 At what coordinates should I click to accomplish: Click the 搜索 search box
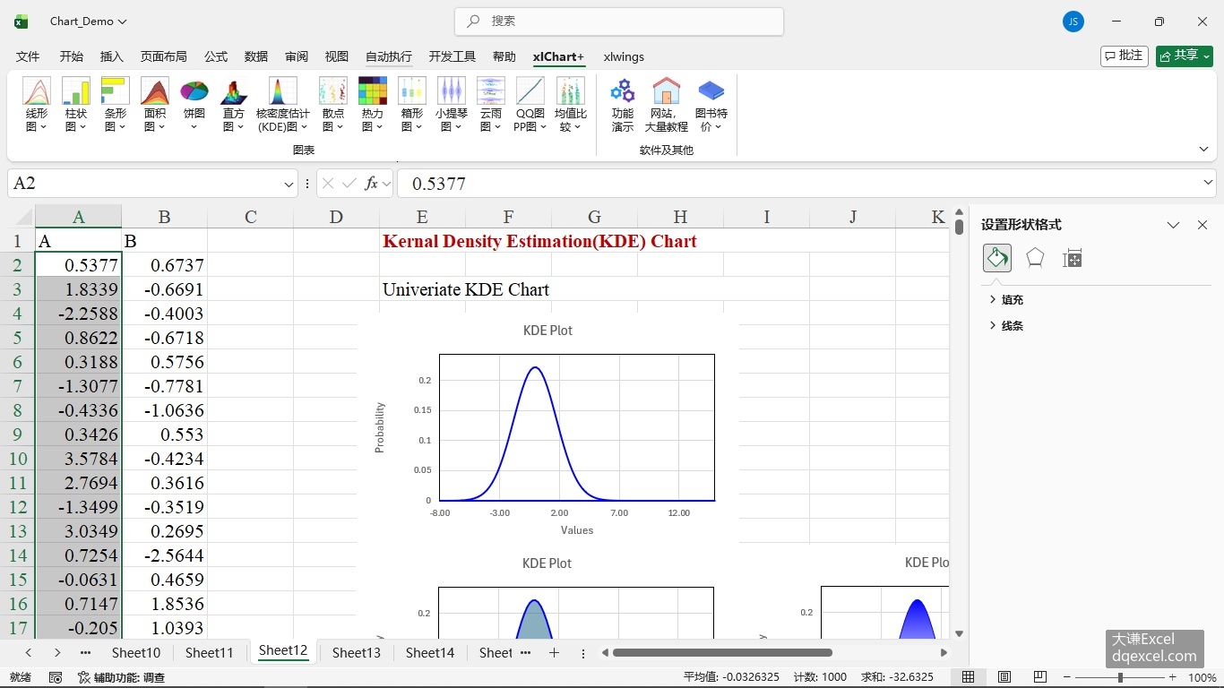619,21
